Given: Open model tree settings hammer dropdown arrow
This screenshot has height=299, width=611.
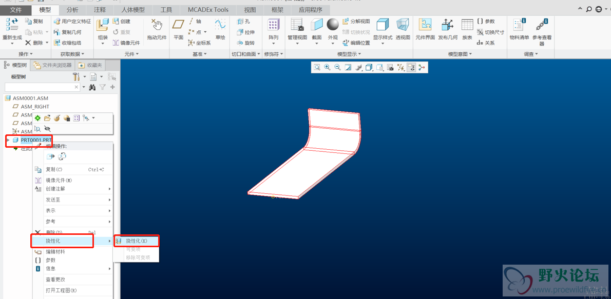Looking at the screenshot, I should tap(85, 77).
